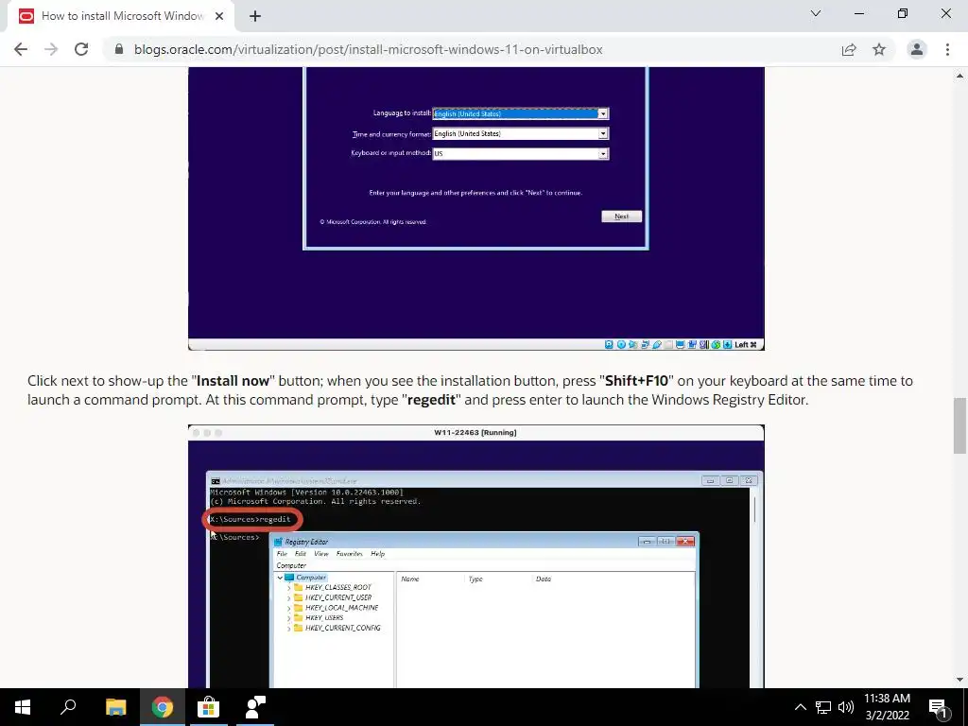
Task: Click the forward navigation arrow
Action: (51, 49)
